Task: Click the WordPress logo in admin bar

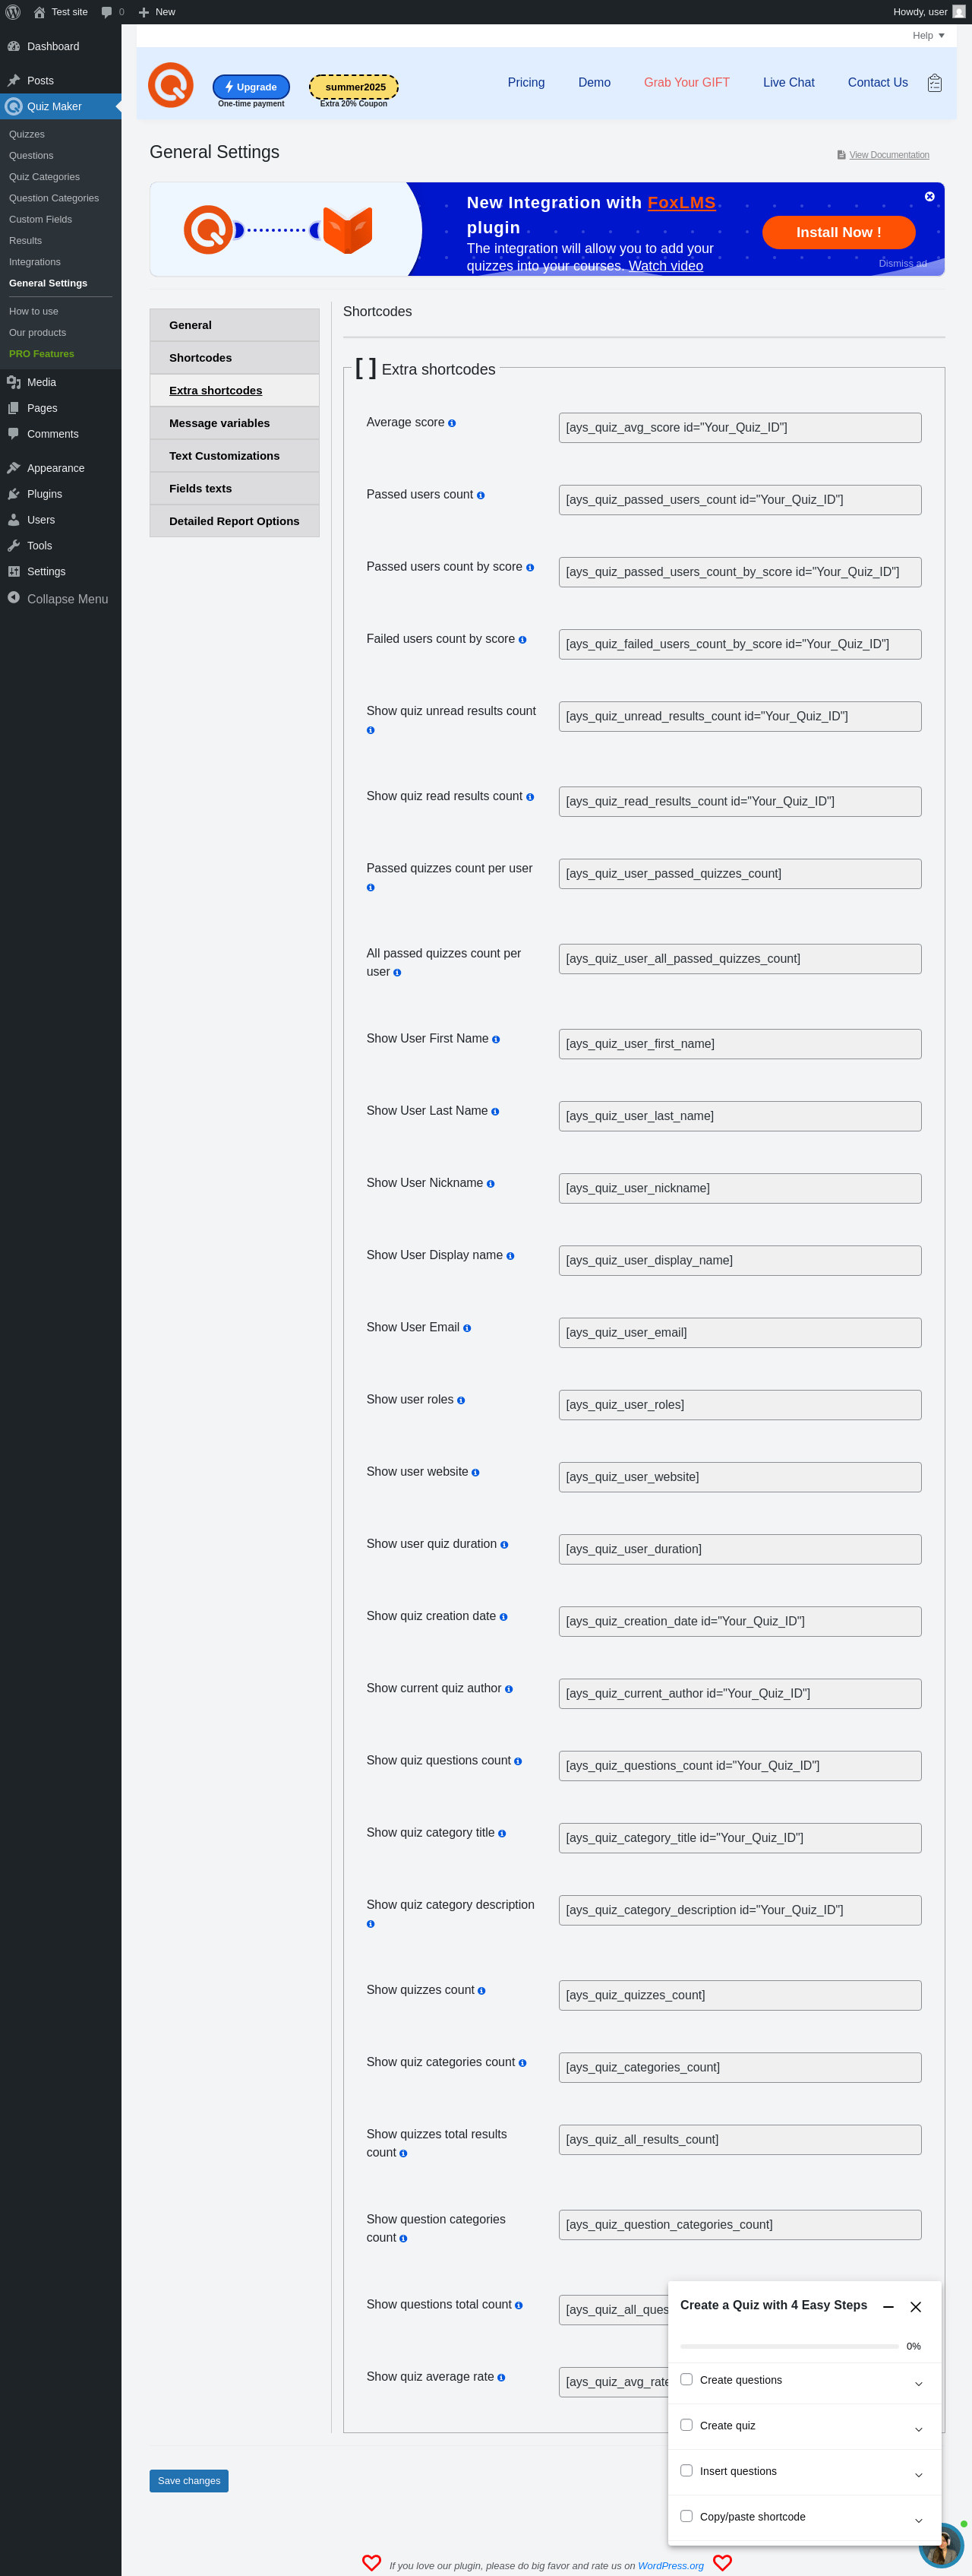Action: pos(13,12)
